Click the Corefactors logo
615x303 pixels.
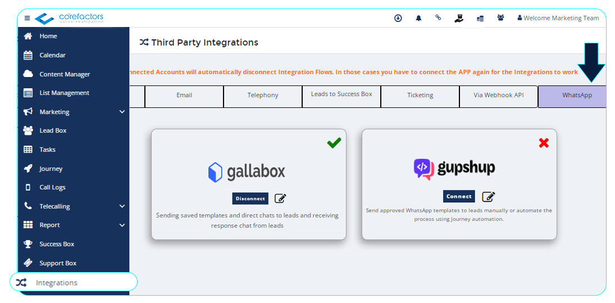(69, 18)
